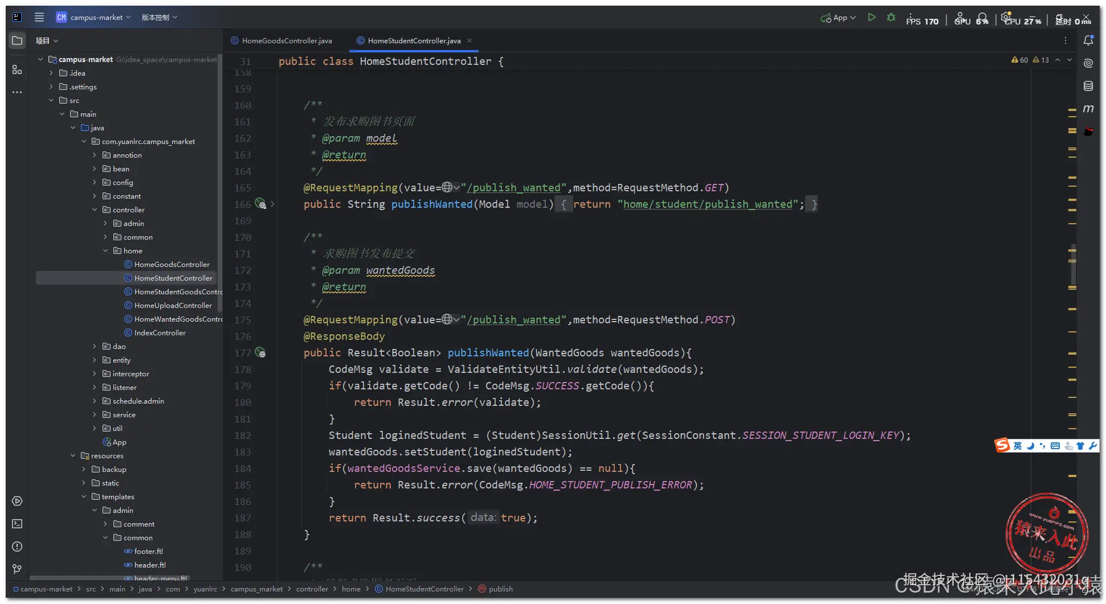Screen dimensions: 1106x604
Task: Click the Sogou input method S logo
Action: click(x=1002, y=445)
